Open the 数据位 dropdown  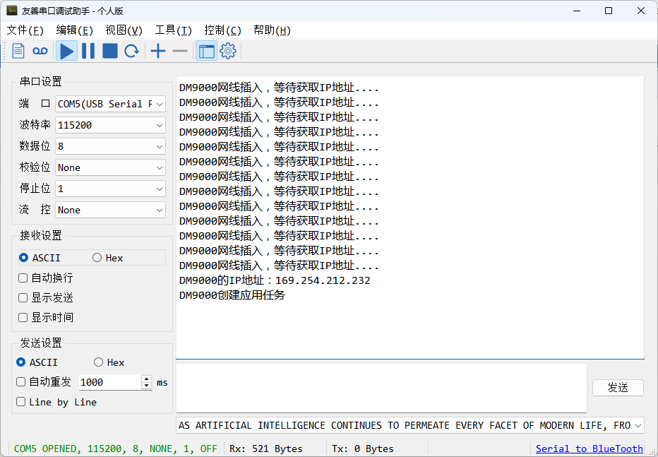click(110, 146)
